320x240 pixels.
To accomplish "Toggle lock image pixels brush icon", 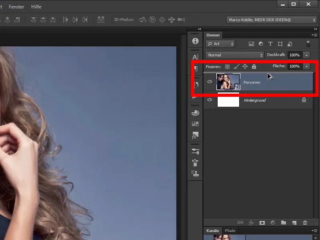I will [x=236, y=66].
